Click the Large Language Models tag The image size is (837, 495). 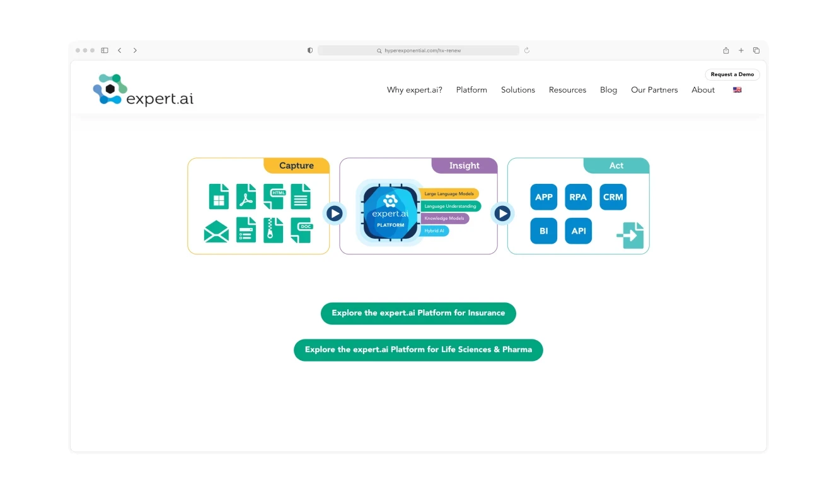pyautogui.click(x=449, y=194)
